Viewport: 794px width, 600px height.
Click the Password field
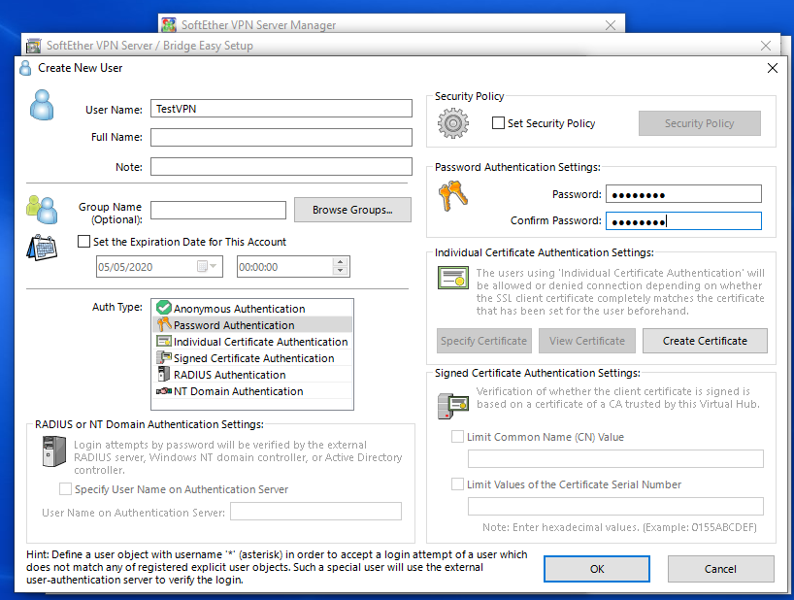683,194
